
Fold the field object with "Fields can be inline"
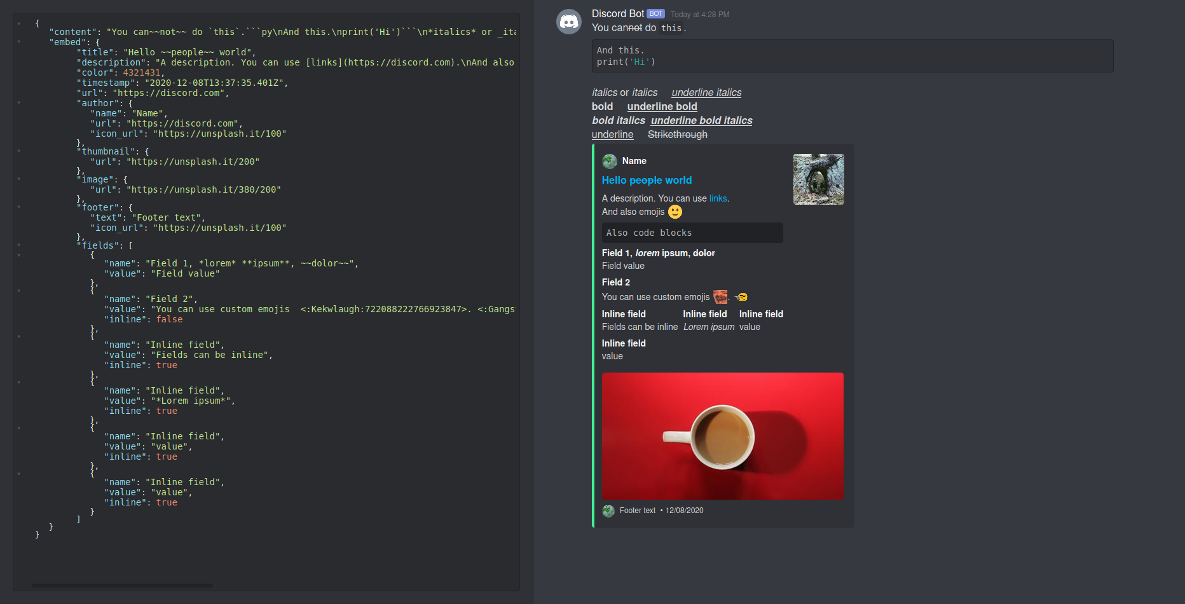[19, 337]
